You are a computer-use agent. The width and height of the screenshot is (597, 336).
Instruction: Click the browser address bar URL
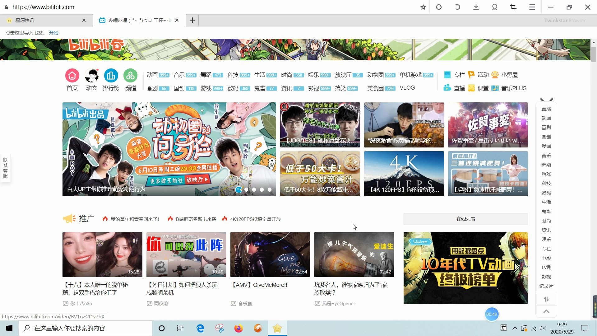(43, 7)
